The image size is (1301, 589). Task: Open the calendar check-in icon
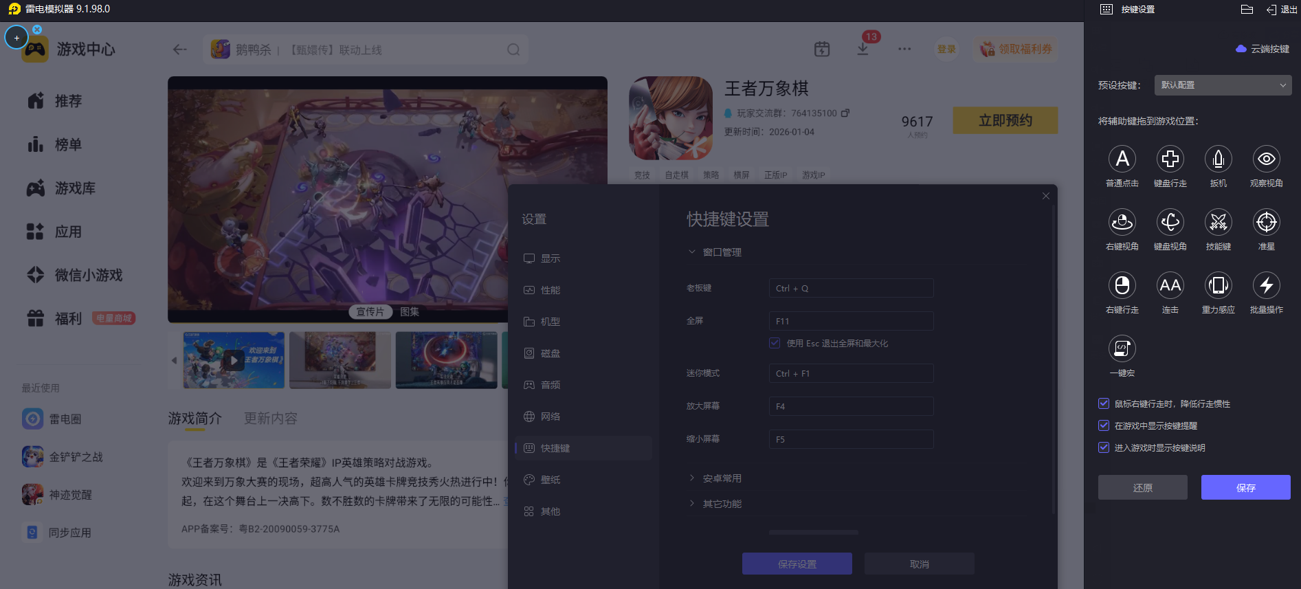pos(822,49)
